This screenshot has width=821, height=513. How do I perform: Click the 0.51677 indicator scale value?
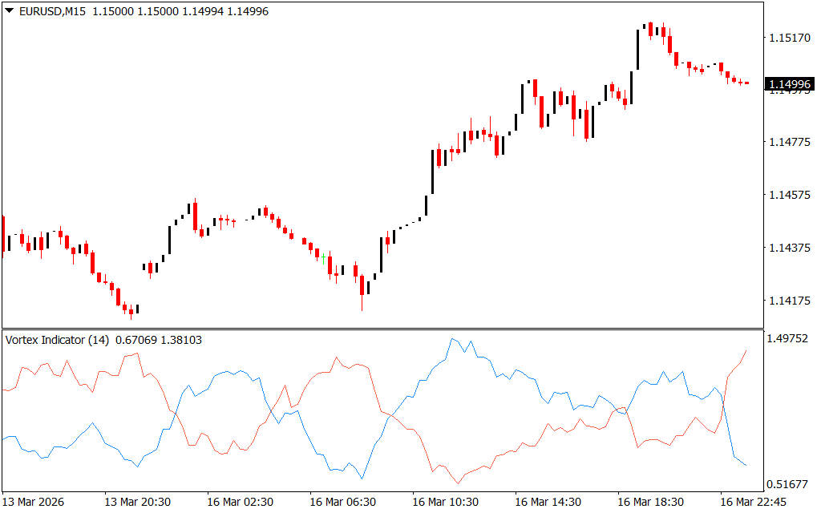click(x=789, y=484)
